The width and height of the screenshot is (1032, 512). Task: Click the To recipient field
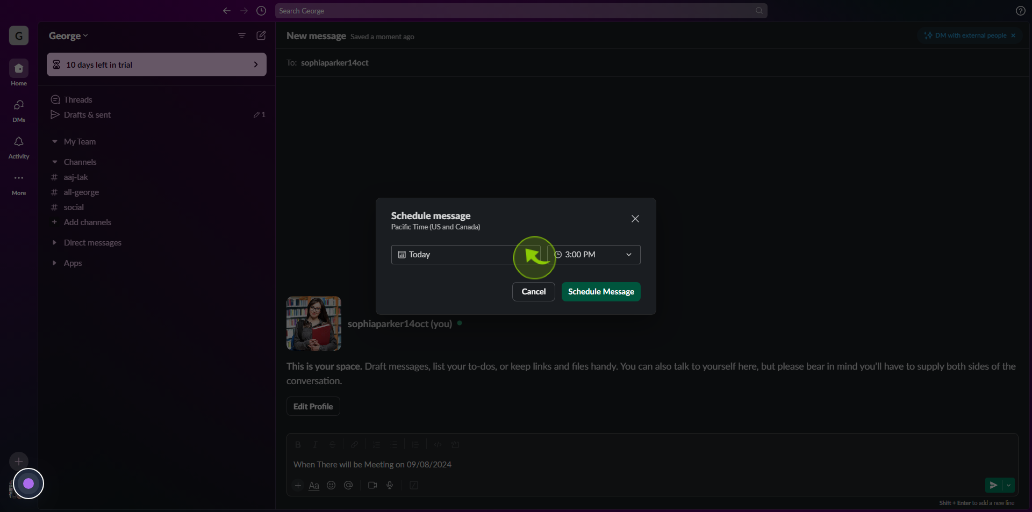(x=654, y=63)
